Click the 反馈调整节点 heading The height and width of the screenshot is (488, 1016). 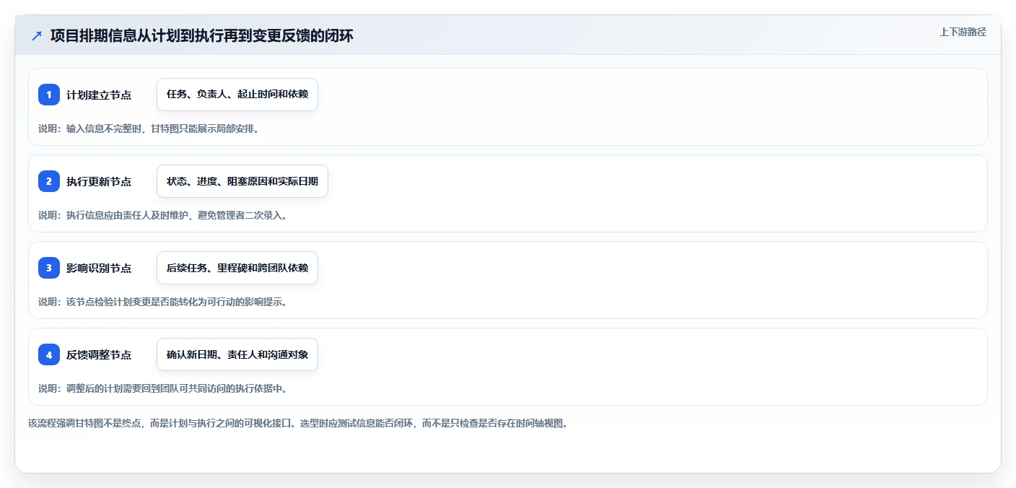click(x=99, y=354)
